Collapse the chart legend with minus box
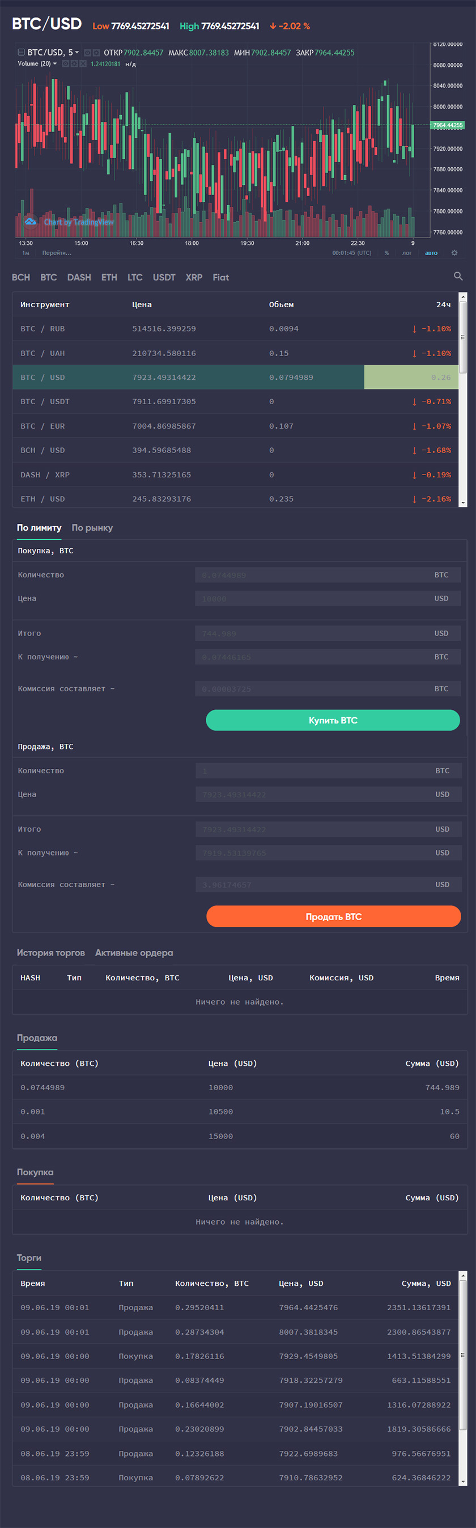476x1528 pixels. [22, 53]
